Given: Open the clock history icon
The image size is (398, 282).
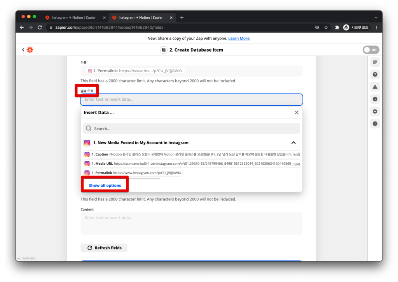Looking at the screenshot, I should (375, 99).
